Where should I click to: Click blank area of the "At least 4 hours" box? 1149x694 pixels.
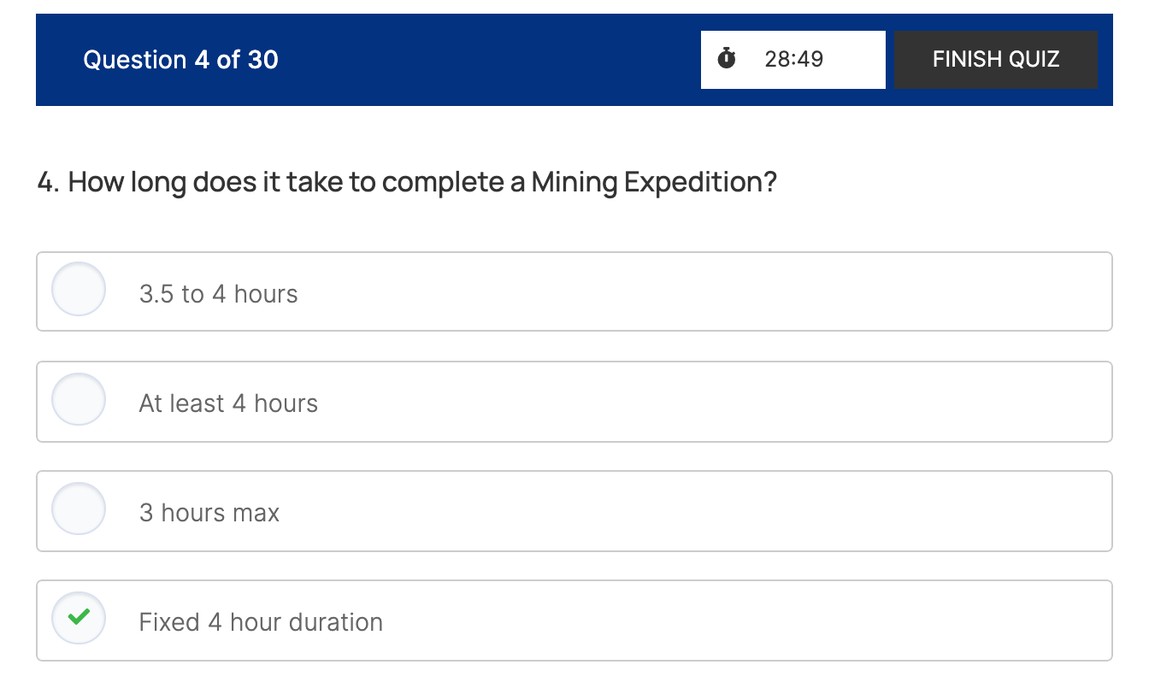tap(684, 402)
